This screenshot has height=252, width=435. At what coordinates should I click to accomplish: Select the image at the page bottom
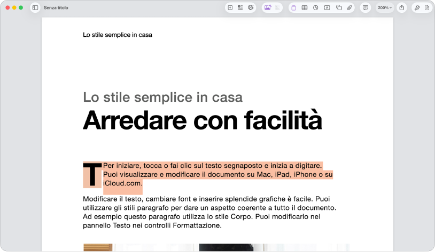coord(216,248)
